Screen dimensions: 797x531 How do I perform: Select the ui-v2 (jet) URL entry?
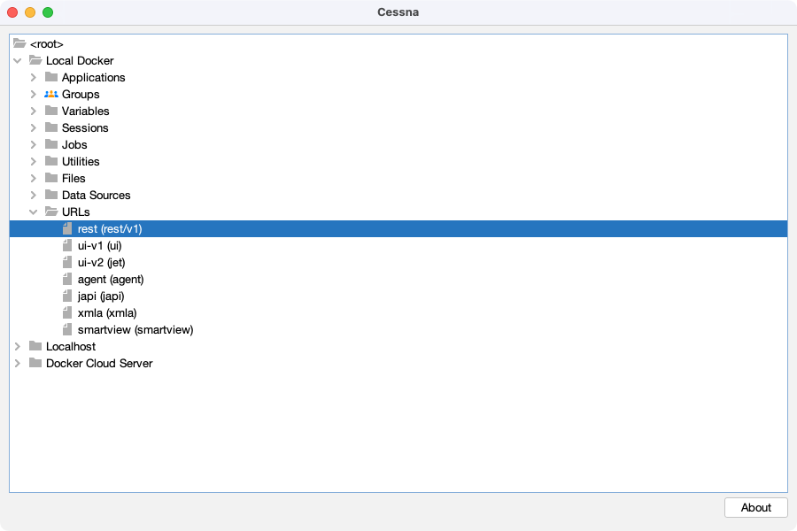[x=102, y=262]
